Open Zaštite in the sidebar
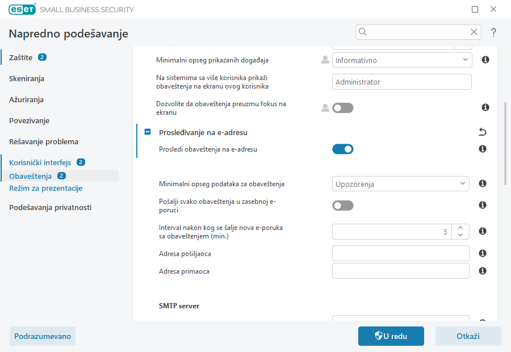 pos(21,57)
